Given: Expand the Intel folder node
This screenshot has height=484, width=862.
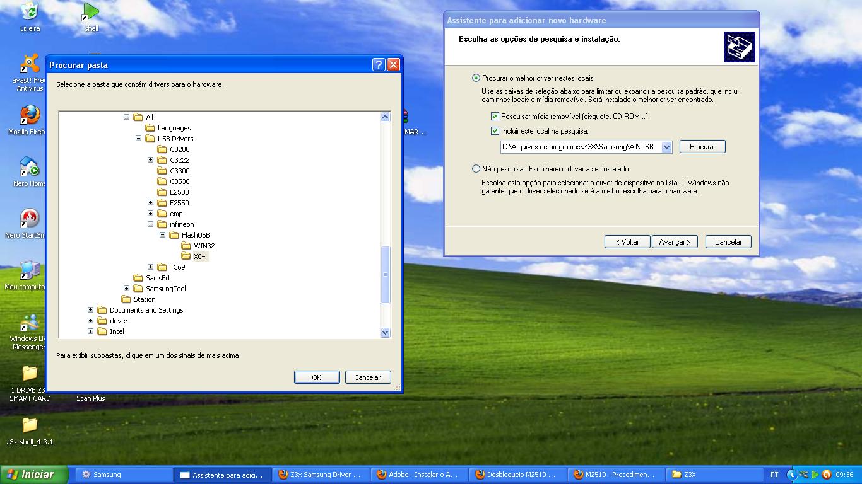Looking at the screenshot, I should (x=90, y=331).
